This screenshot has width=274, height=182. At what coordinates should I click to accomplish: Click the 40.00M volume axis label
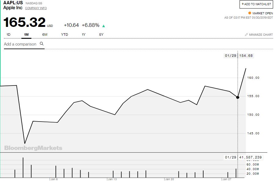click(253, 169)
